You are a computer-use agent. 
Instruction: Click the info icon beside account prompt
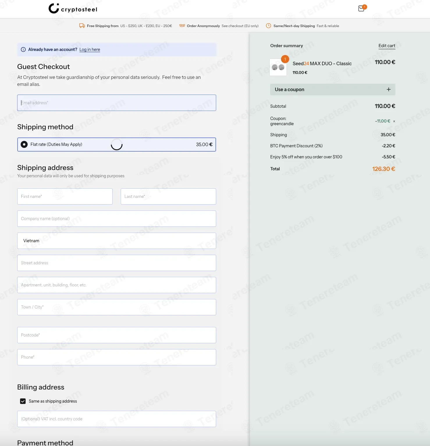[23, 49]
